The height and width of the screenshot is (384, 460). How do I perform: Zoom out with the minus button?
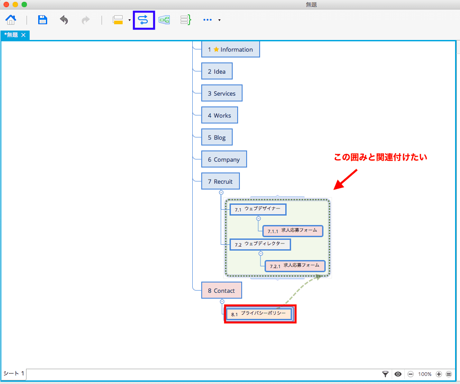pyautogui.click(x=411, y=374)
